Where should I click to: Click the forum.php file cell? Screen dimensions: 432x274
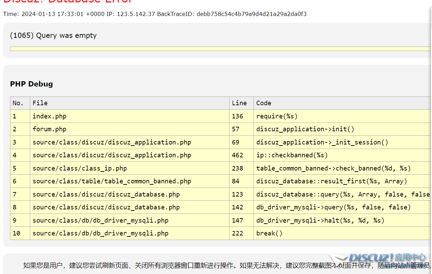(x=49, y=129)
